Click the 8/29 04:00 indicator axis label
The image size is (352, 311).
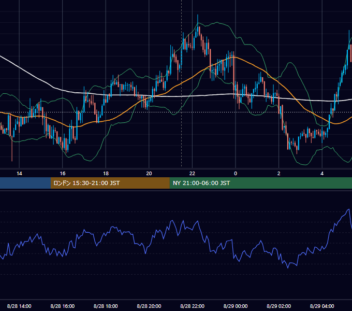[322, 306]
